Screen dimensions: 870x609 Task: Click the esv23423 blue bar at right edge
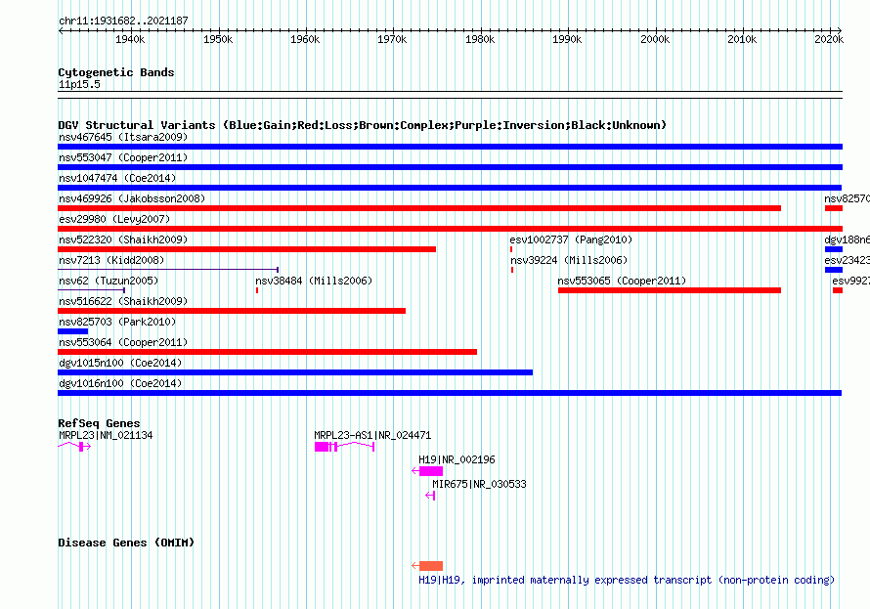[x=834, y=270]
